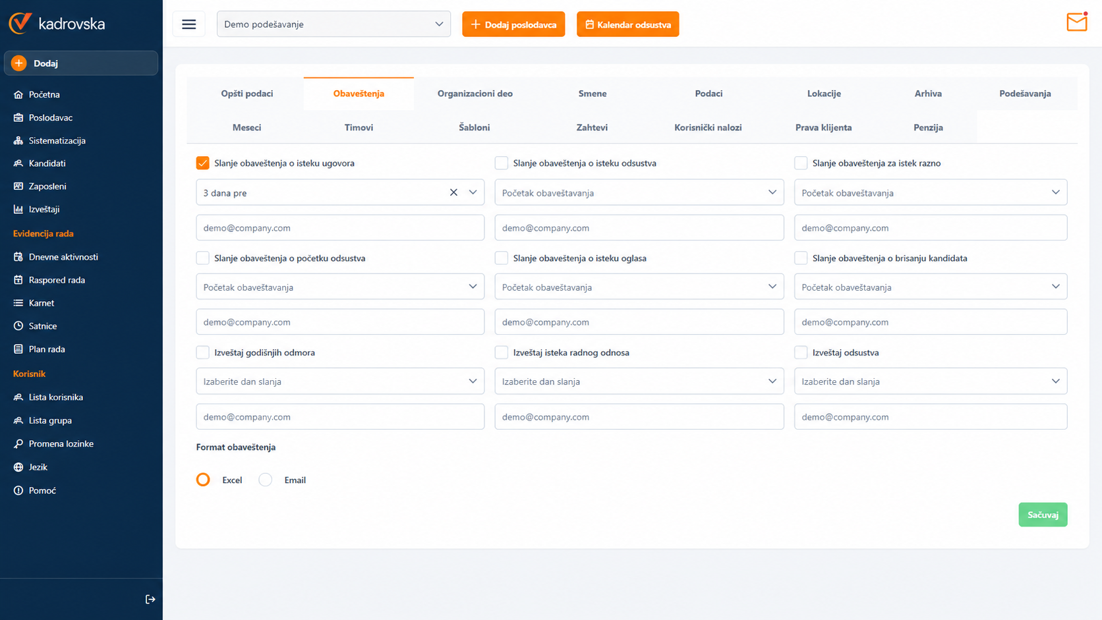
Task: Click the Početna home icon
Action: (18, 94)
